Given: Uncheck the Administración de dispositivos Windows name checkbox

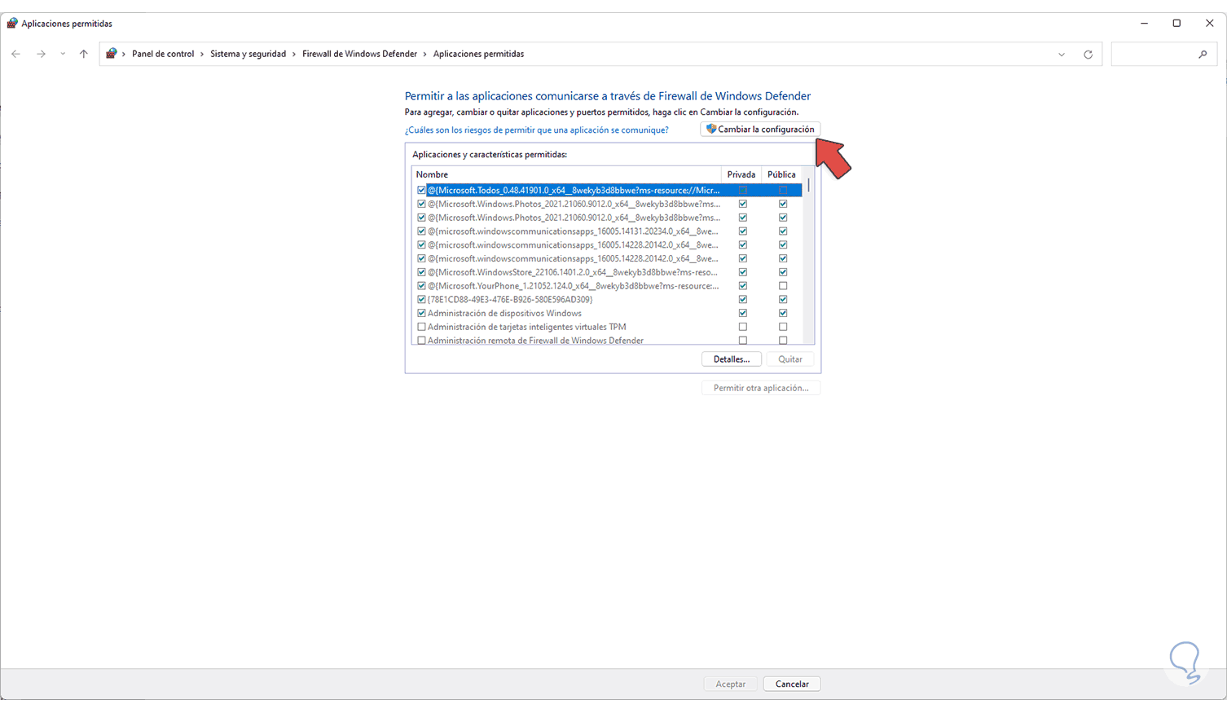Looking at the screenshot, I should (x=421, y=313).
